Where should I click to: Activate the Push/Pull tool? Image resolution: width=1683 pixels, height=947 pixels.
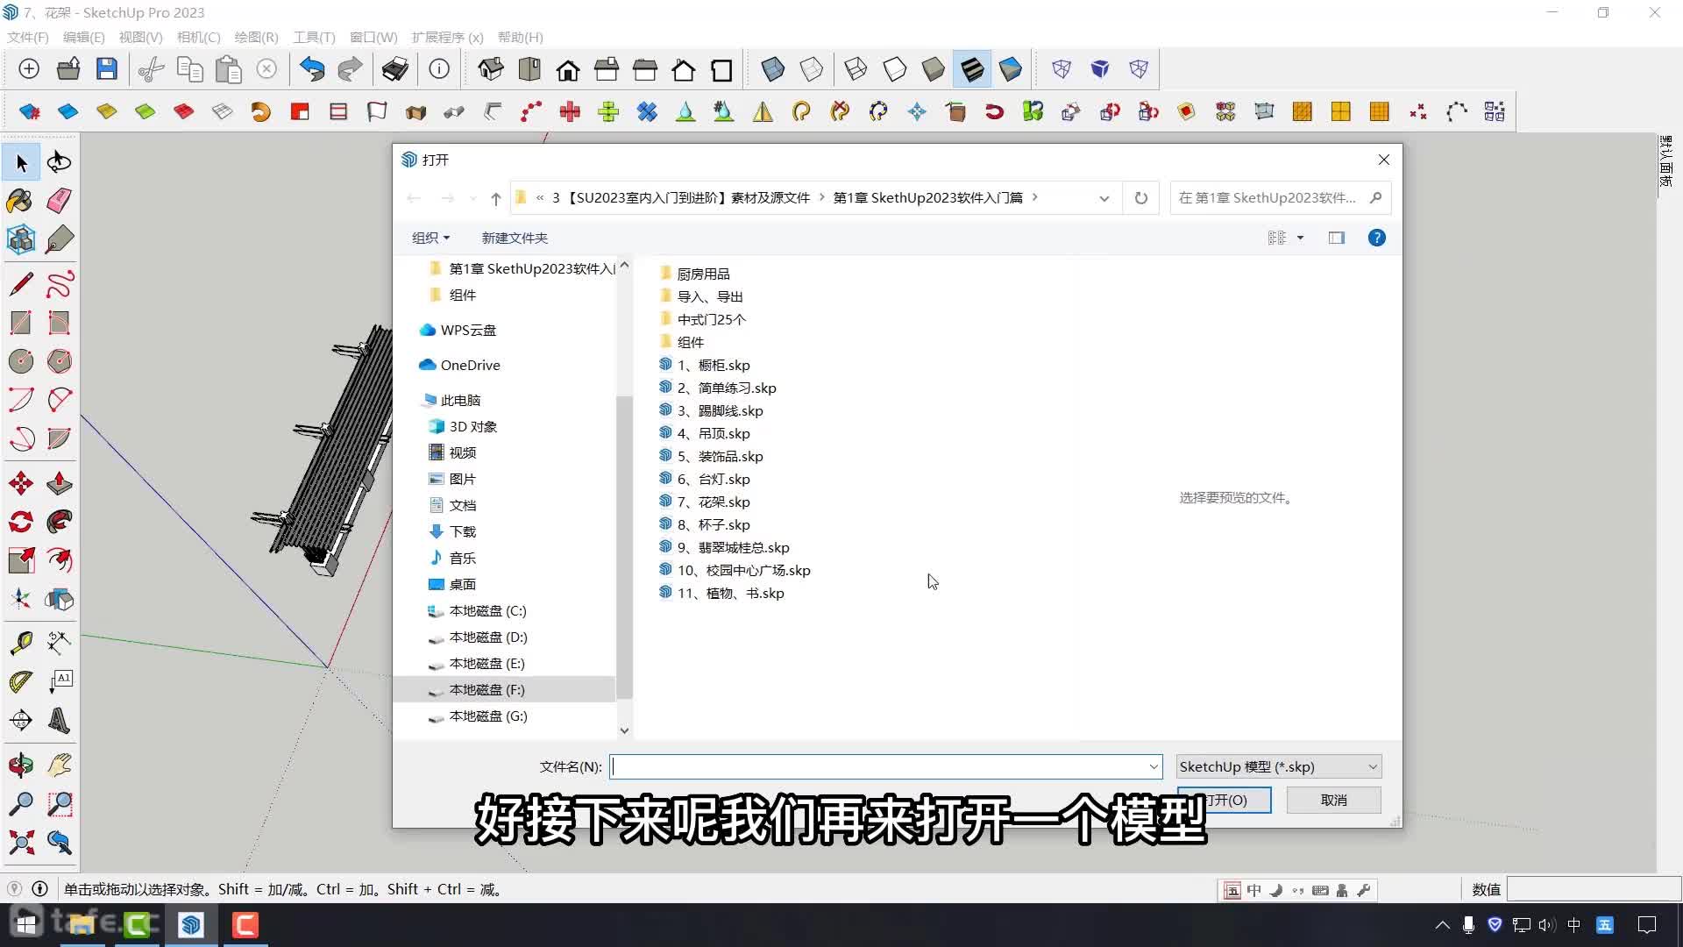pos(60,483)
